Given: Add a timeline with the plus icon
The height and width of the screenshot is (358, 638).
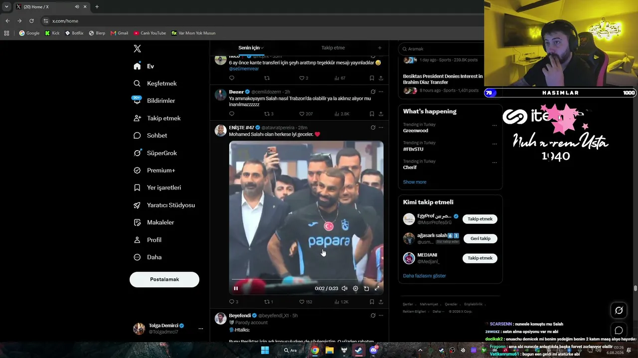Looking at the screenshot, I should click(x=380, y=48).
